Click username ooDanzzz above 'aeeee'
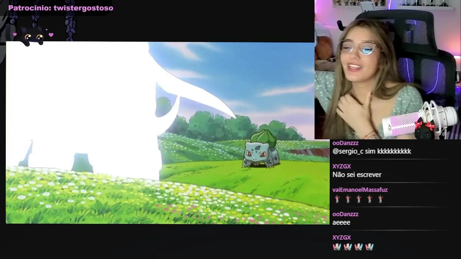461x259 pixels. tap(345, 214)
